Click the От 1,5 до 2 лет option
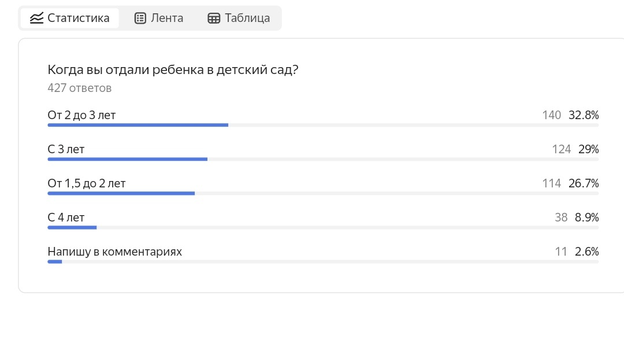Viewport: 624px width, 358px height. click(x=87, y=183)
